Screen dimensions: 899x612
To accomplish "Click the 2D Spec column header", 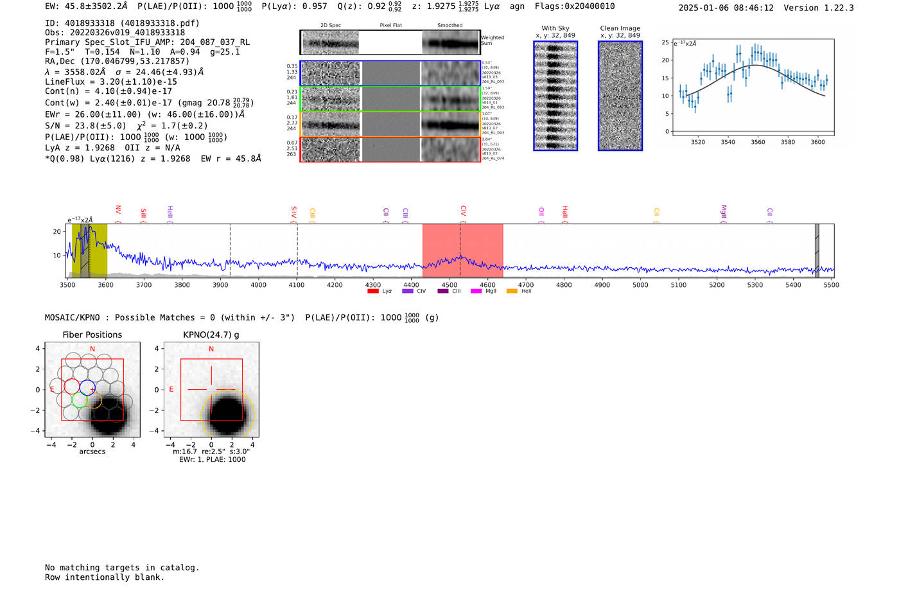I will 331,26.
